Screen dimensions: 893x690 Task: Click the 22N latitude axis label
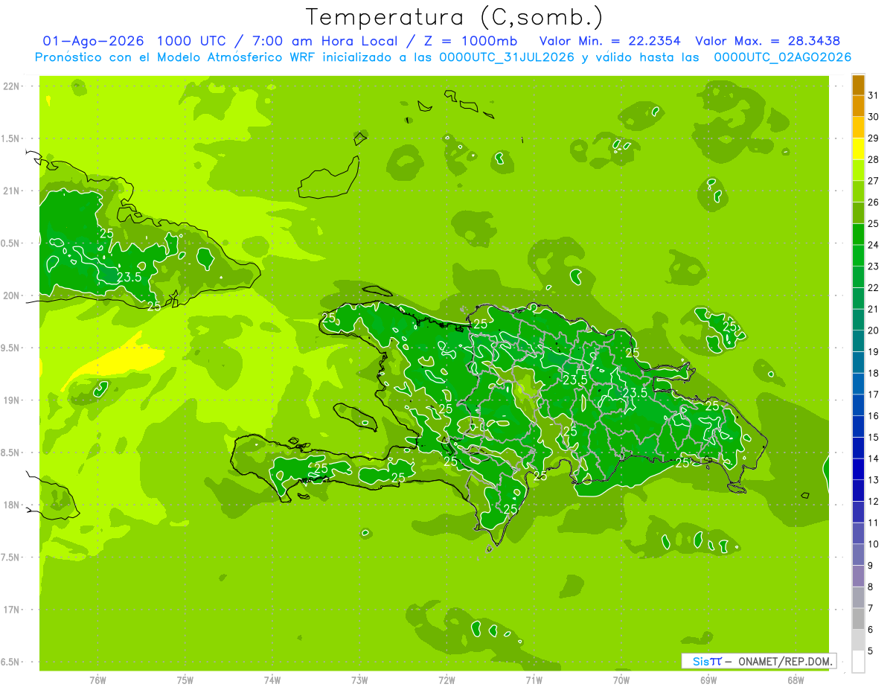[11, 86]
